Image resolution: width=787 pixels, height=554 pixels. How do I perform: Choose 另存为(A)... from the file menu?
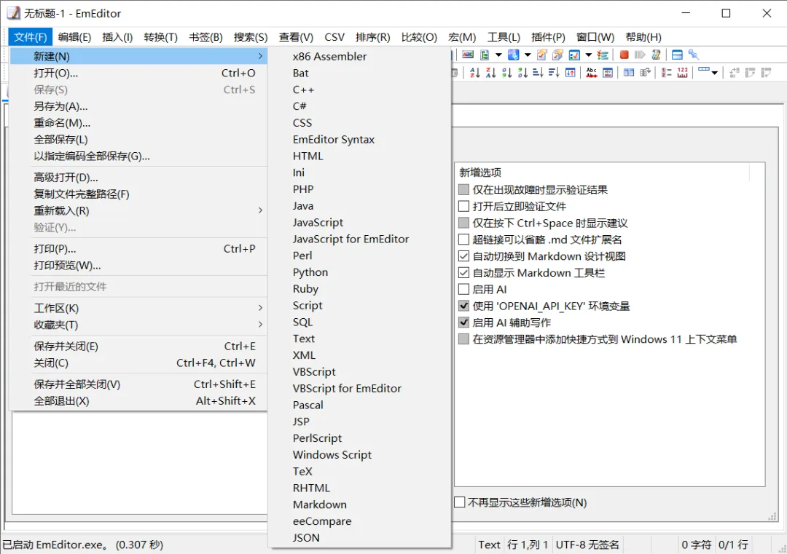tap(138, 106)
